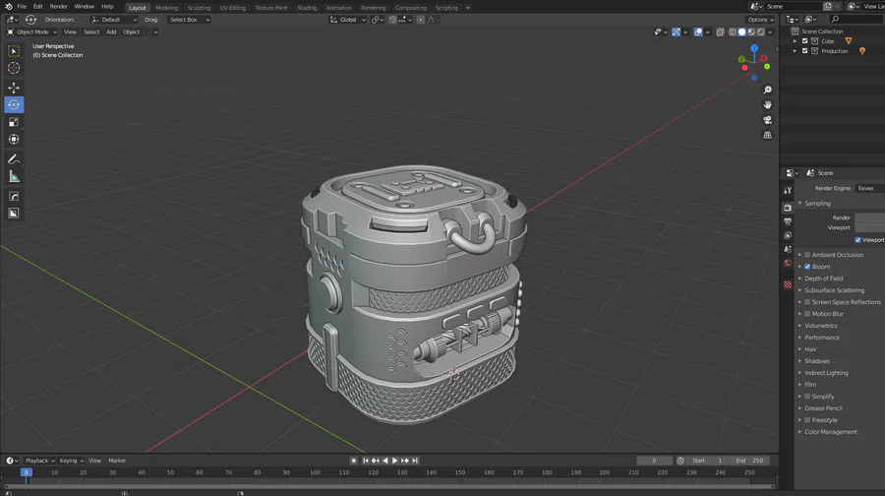Open the World properties tab icon
The width and height of the screenshot is (885, 496).
click(x=788, y=263)
